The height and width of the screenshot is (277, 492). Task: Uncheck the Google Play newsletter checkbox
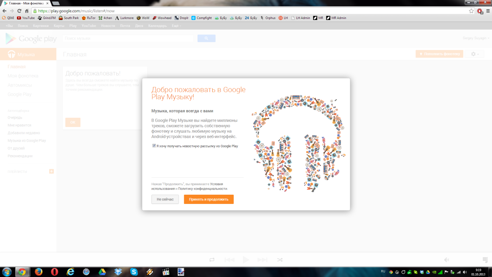pos(154,146)
